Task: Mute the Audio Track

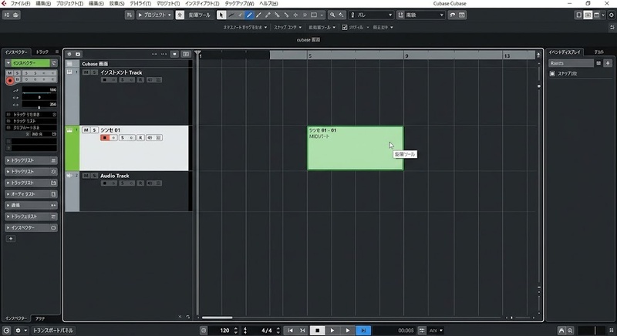Action: tap(86, 176)
